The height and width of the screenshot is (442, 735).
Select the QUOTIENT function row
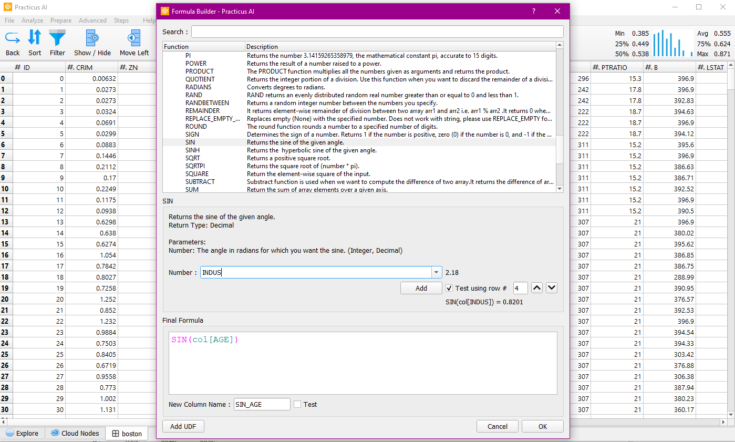[359, 79]
